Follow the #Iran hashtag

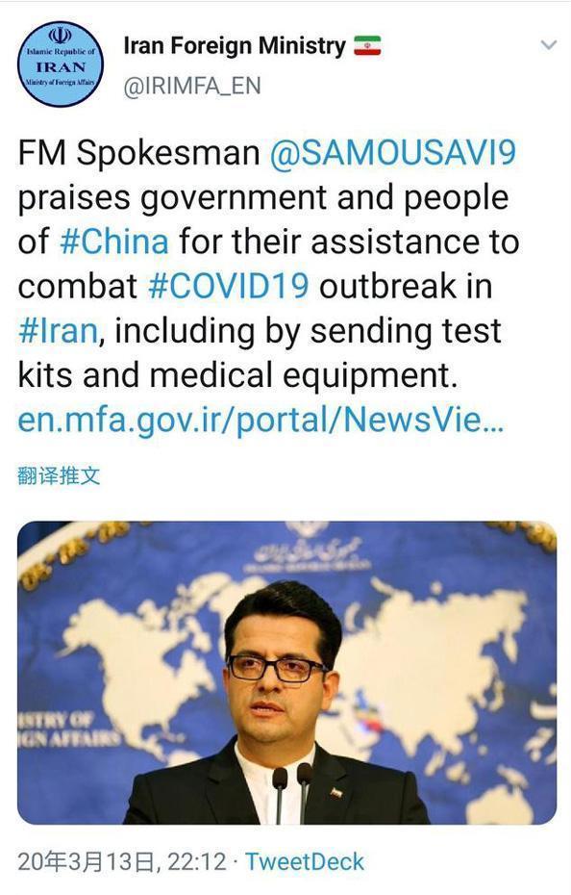[x=58, y=330]
